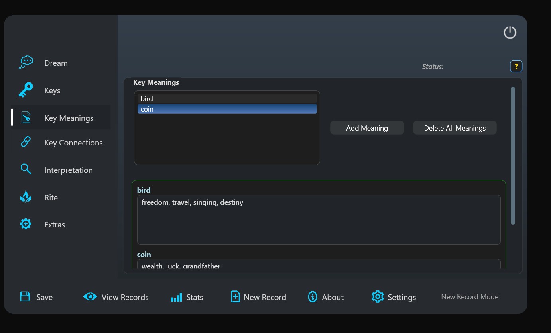Click the Stats bar chart icon
Image resolution: width=551 pixels, height=333 pixels.
pos(176,297)
